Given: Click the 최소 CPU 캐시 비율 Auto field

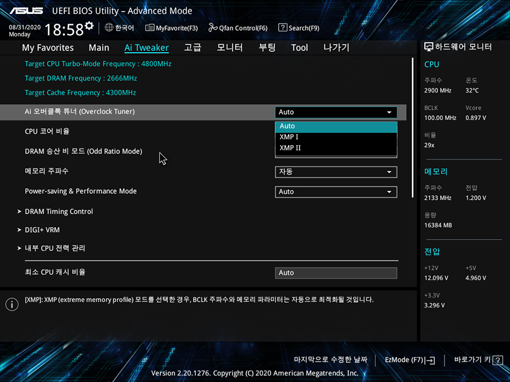Looking at the screenshot, I should click(x=336, y=273).
